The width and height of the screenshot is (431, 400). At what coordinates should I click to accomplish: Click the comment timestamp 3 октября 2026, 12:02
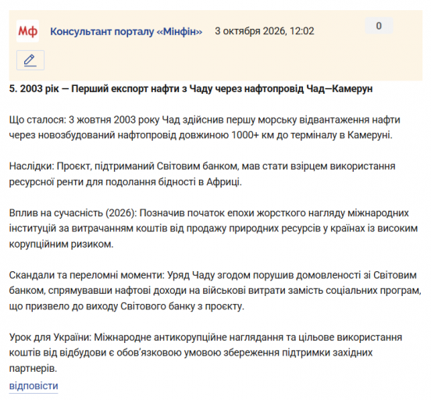point(265,31)
